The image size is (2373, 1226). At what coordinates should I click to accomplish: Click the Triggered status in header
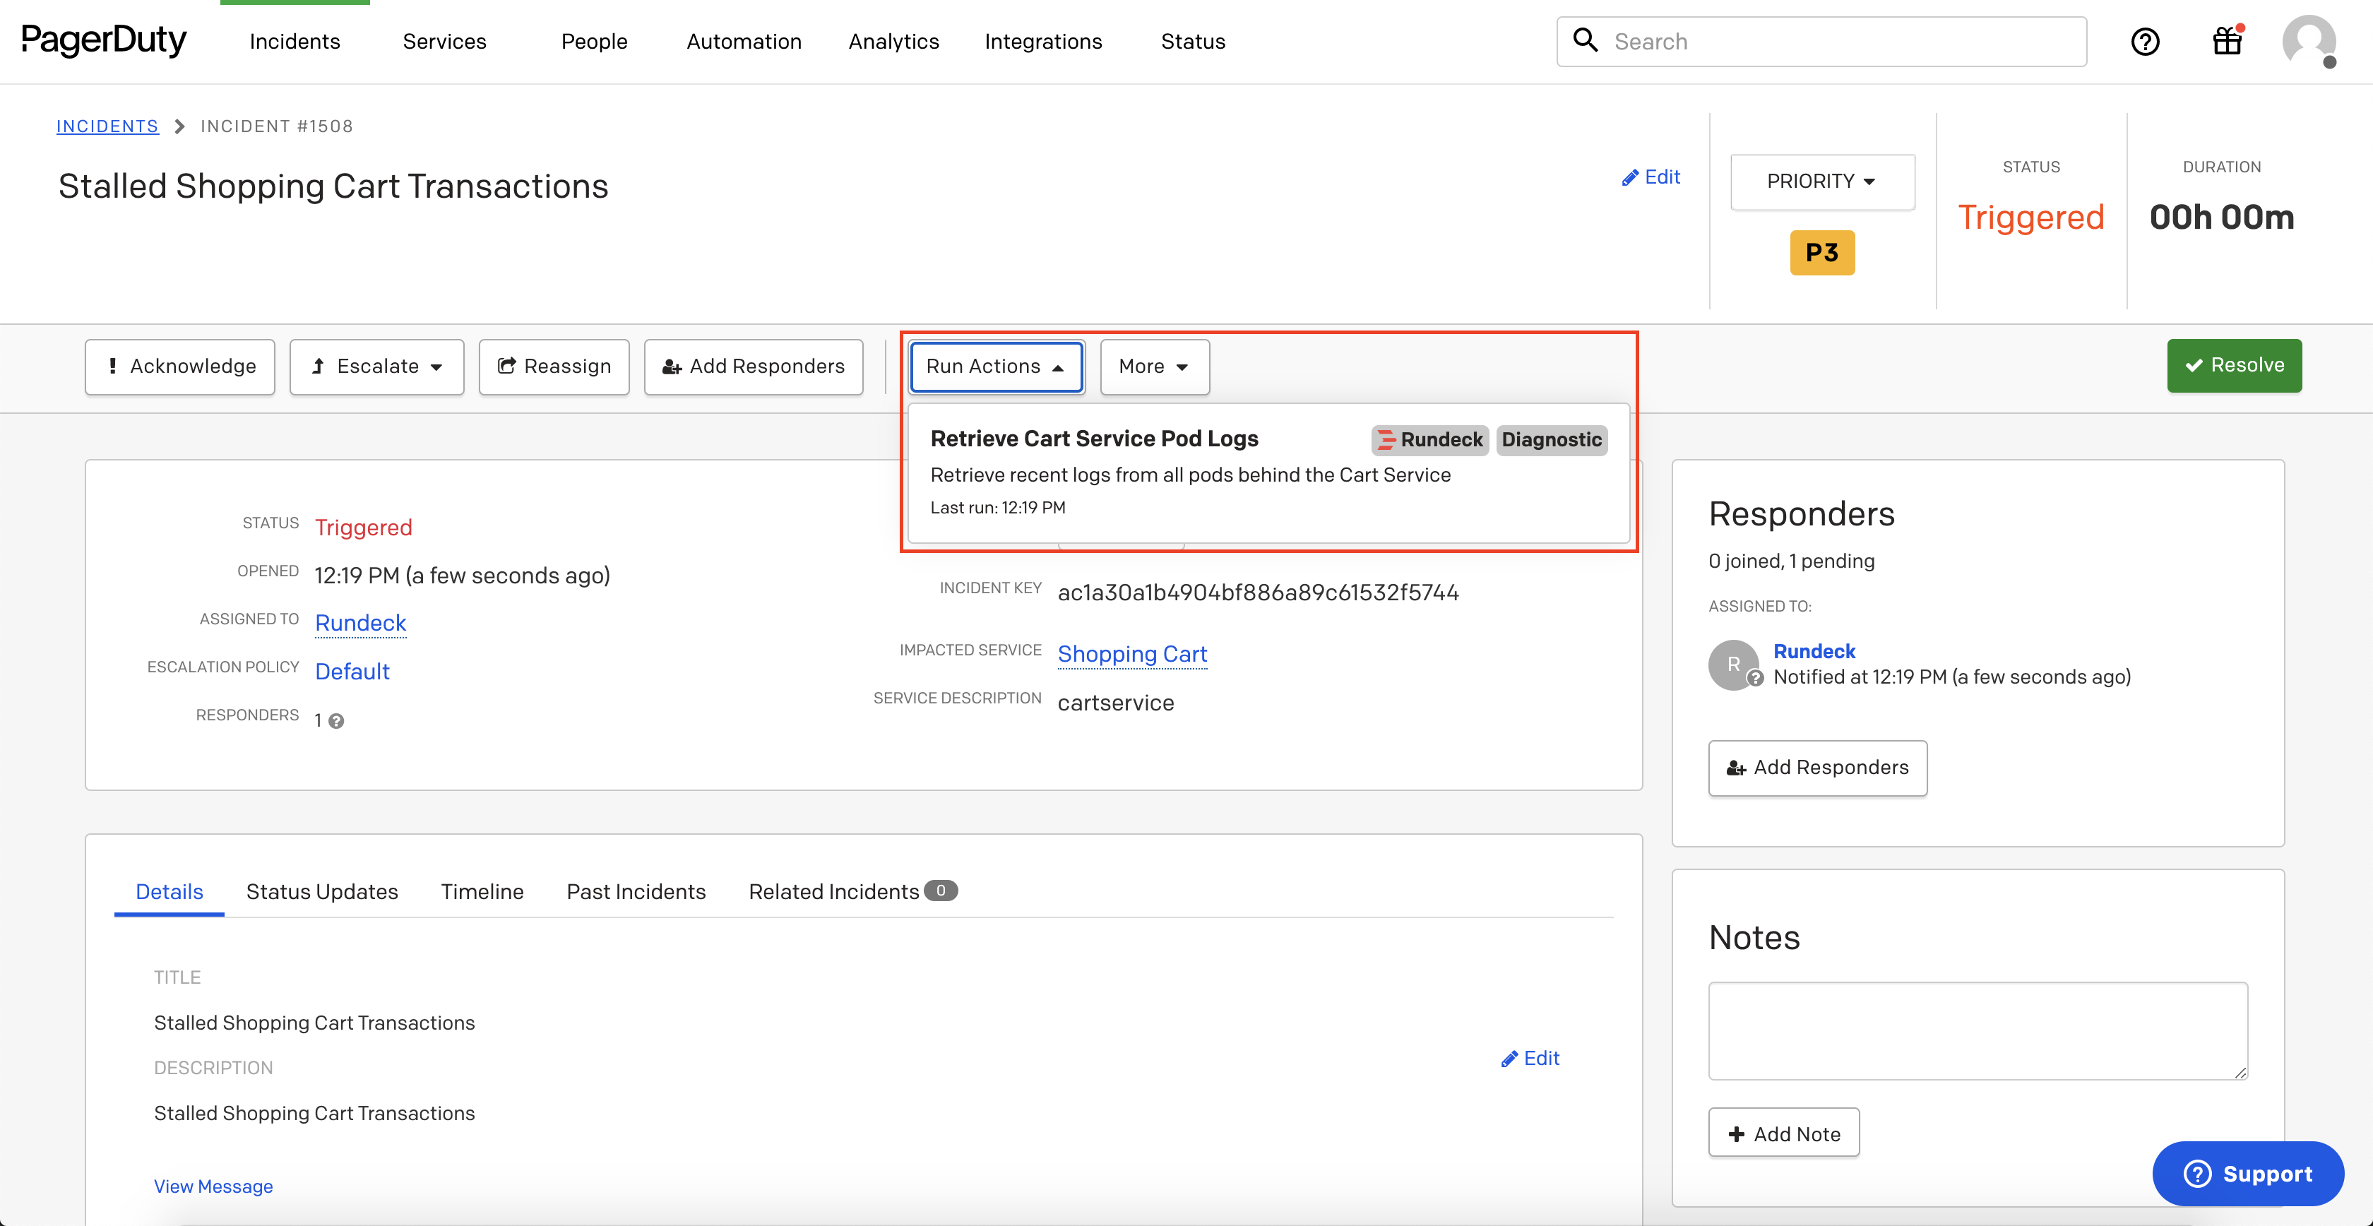click(2030, 218)
